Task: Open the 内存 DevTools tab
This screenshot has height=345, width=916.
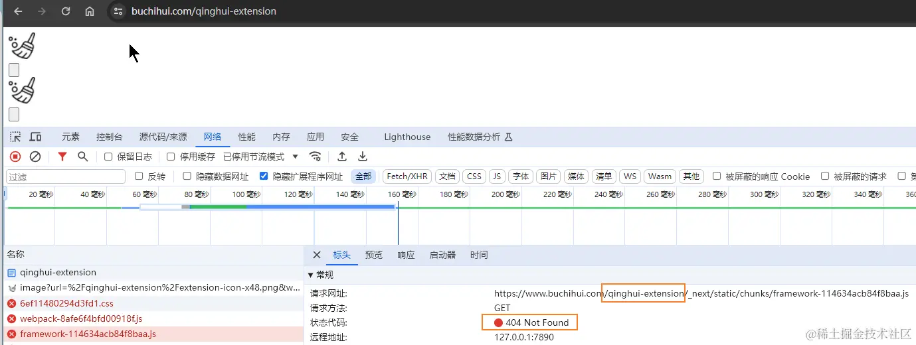Action: 282,137
